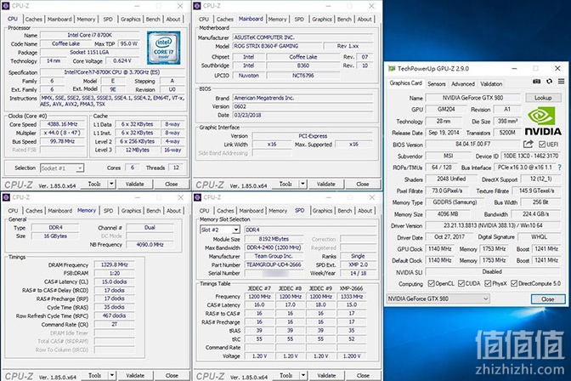Click the NVIDIA SLI Disabled field

(493, 272)
